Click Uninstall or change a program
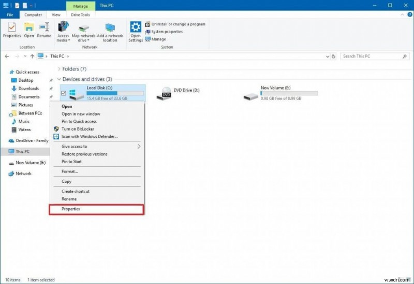The height and width of the screenshot is (284, 414). 175,24
